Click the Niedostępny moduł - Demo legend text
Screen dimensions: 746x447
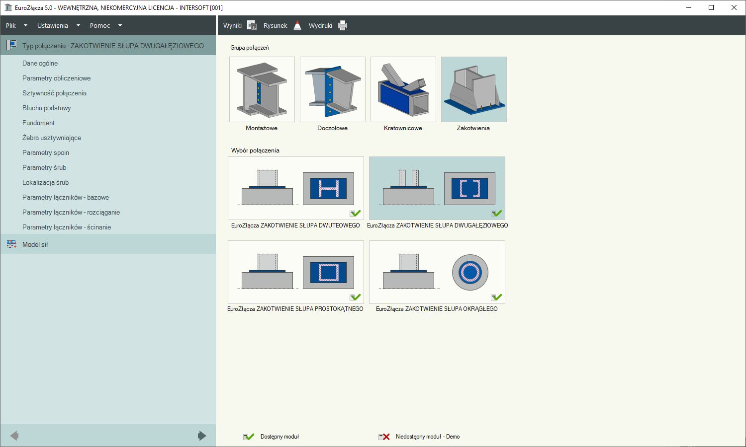tap(428, 437)
